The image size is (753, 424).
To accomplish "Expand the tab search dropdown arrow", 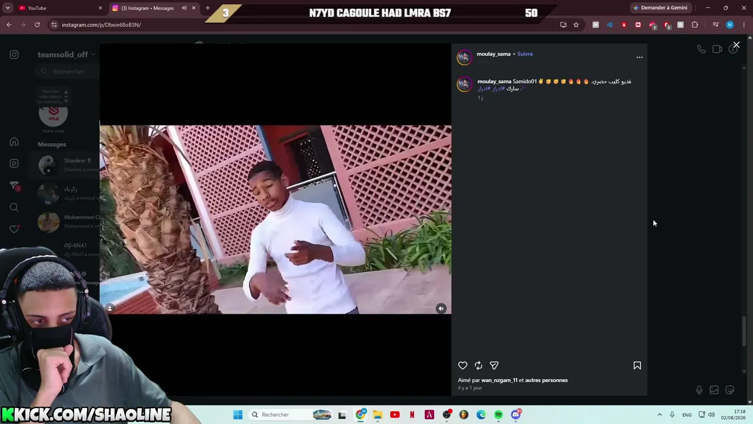I will tap(8, 8).
